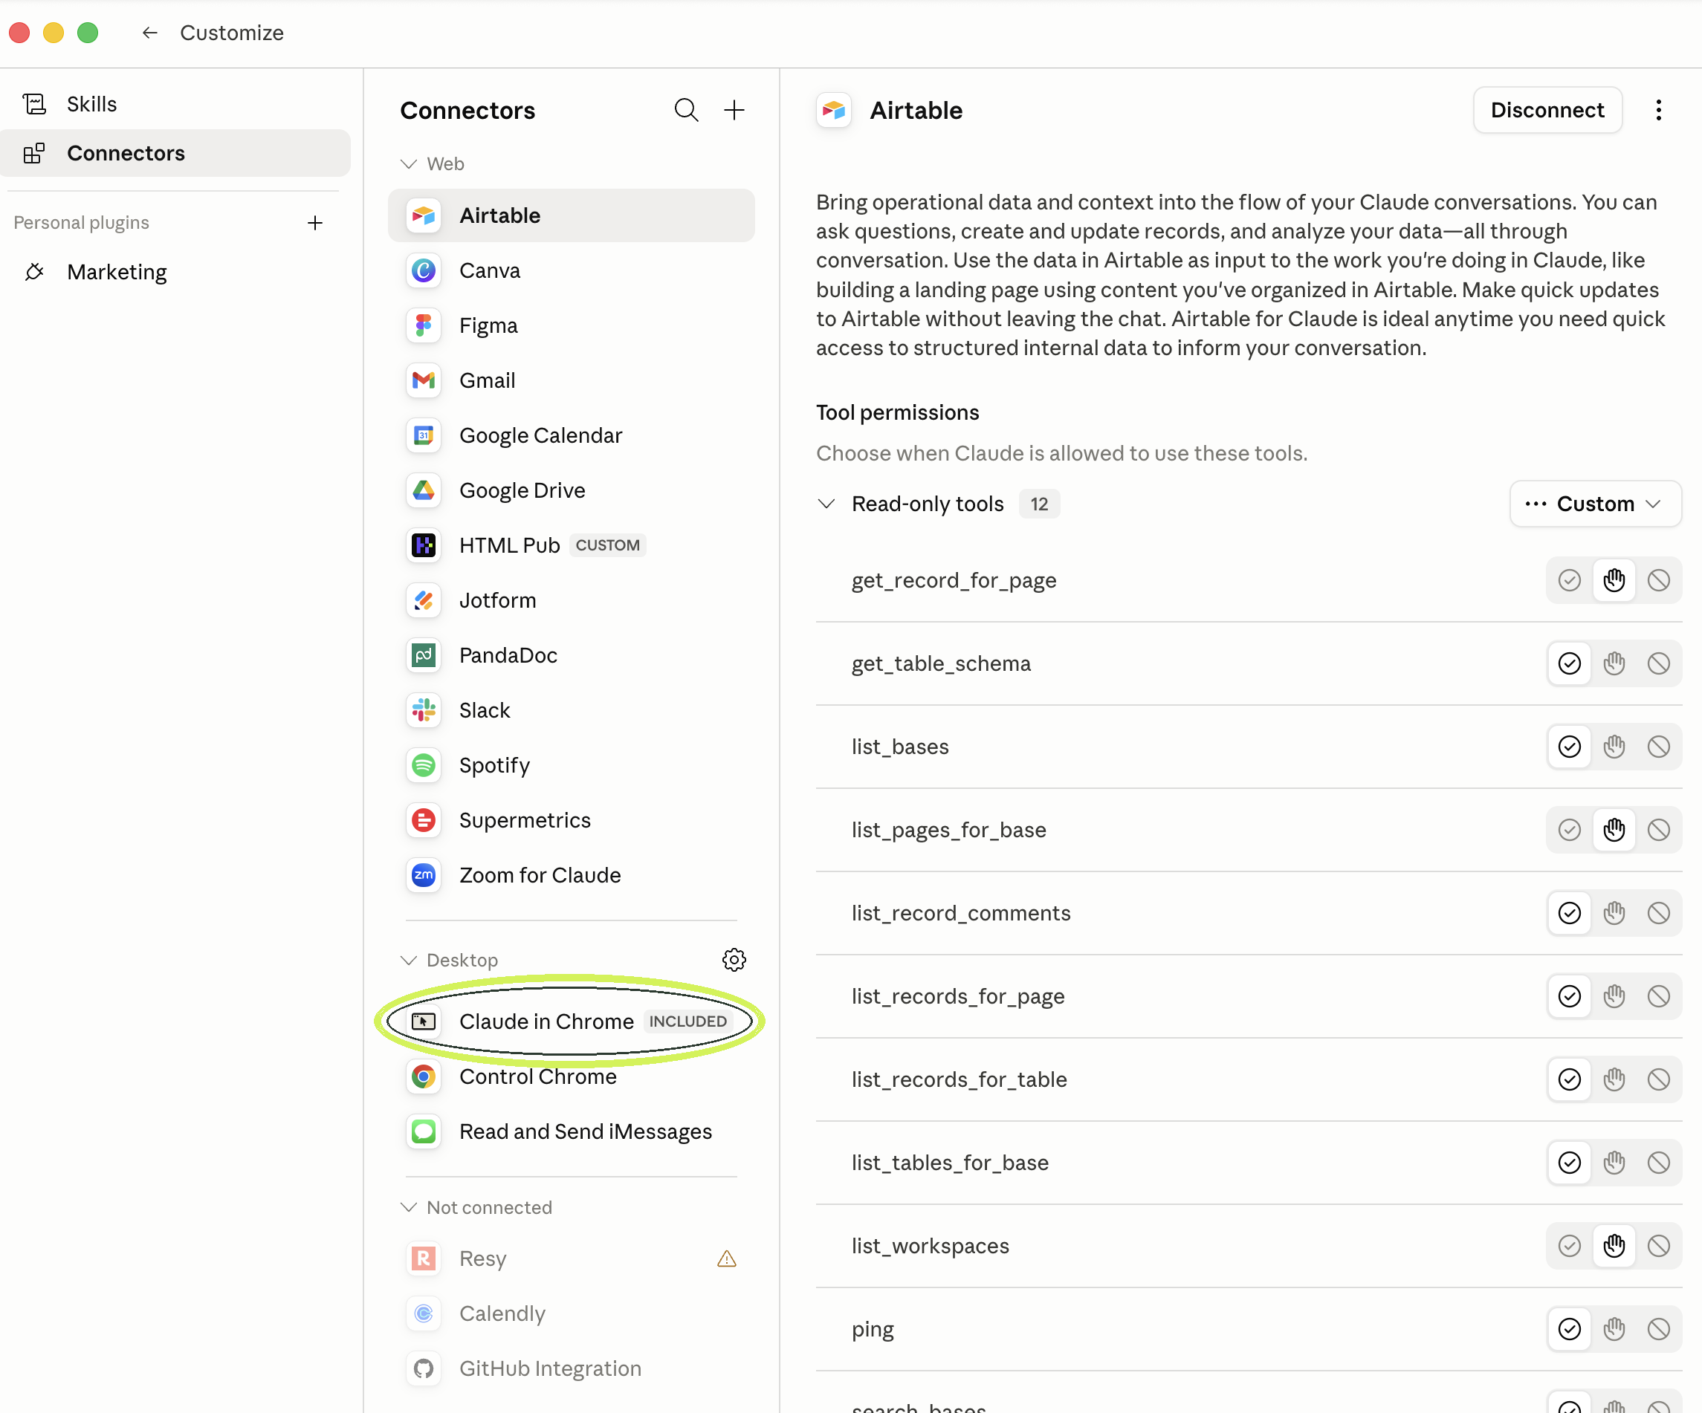Collapse the Desktop connectors section
The image size is (1702, 1413).
coord(409,960)
